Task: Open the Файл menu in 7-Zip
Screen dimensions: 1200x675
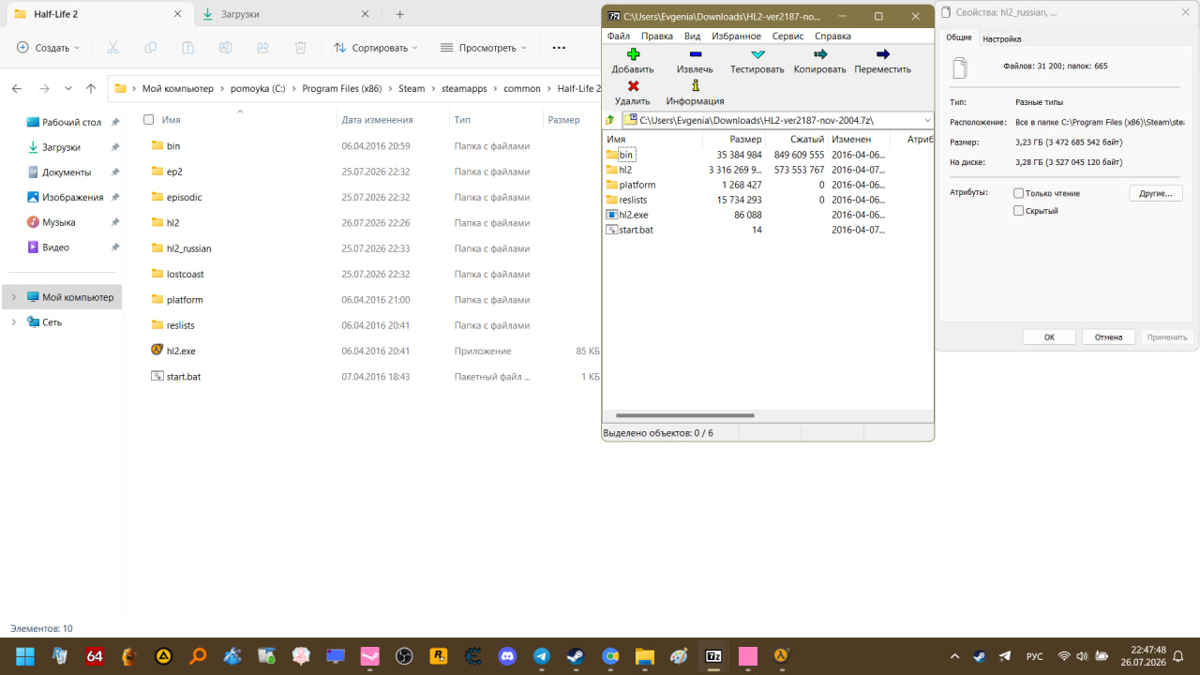Action: [618, 36]
